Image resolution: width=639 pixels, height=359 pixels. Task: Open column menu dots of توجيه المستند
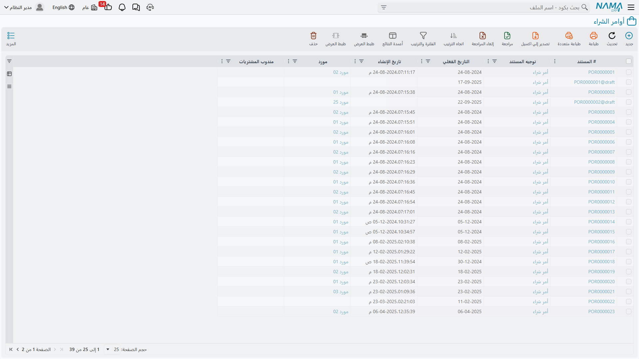coord(488,61)
